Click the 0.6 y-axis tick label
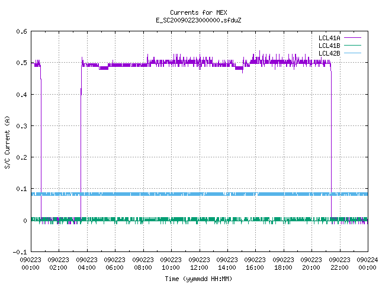The height and width of the screenshot is (284, 379). click(21, 31)
